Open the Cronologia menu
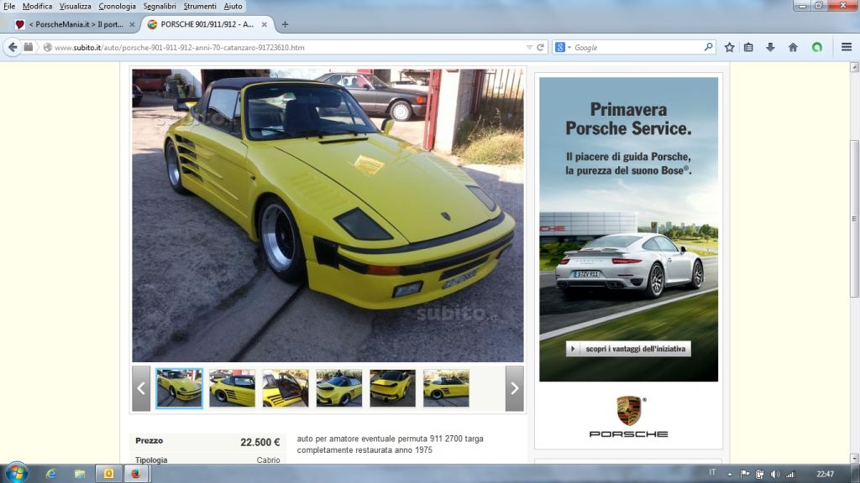Screen dimensions: 860x483 (x=117, y=6)
